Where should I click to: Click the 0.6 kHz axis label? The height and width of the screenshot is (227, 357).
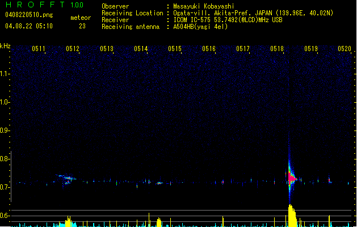click(x=5, y=216)
